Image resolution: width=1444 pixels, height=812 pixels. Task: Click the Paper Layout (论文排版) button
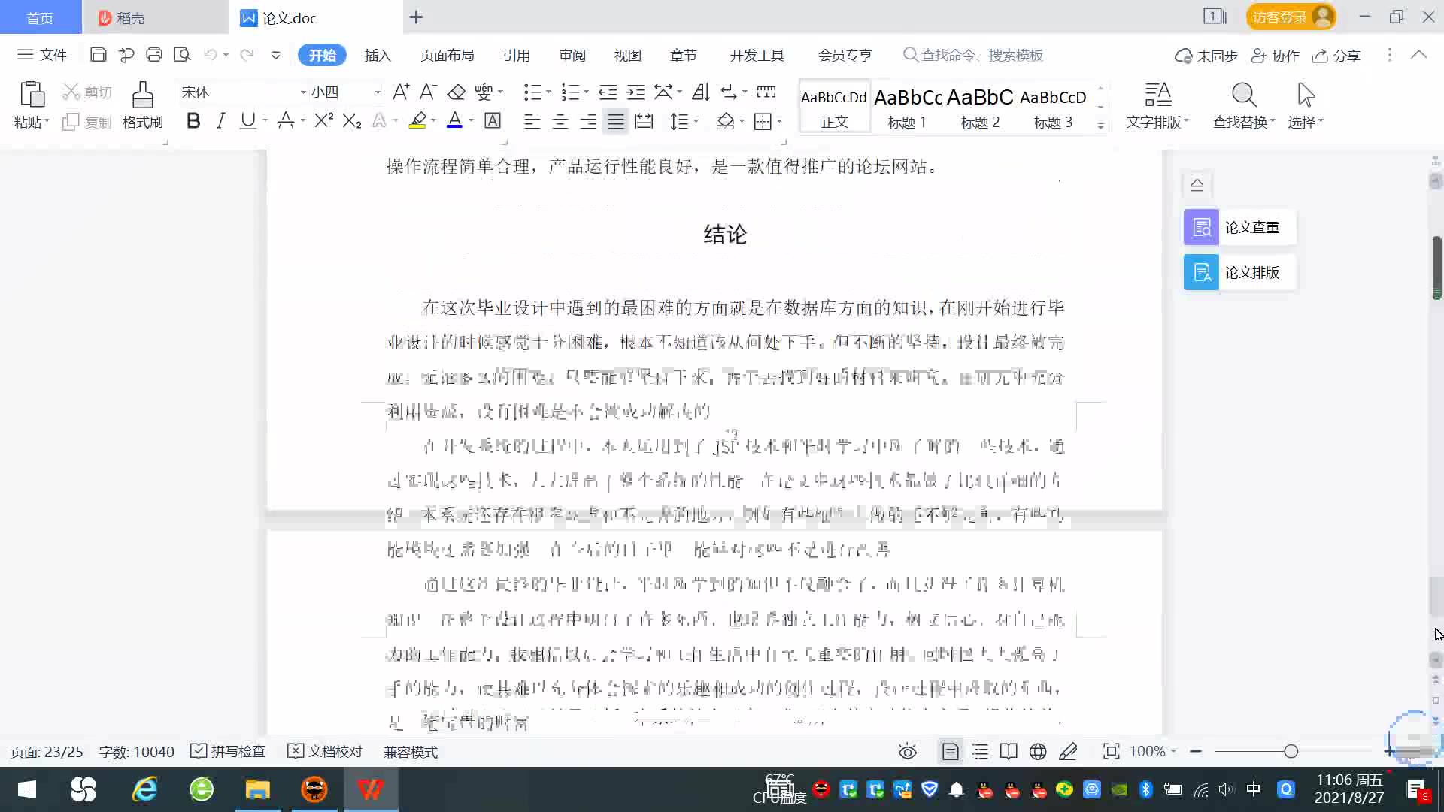point(1239,272)
